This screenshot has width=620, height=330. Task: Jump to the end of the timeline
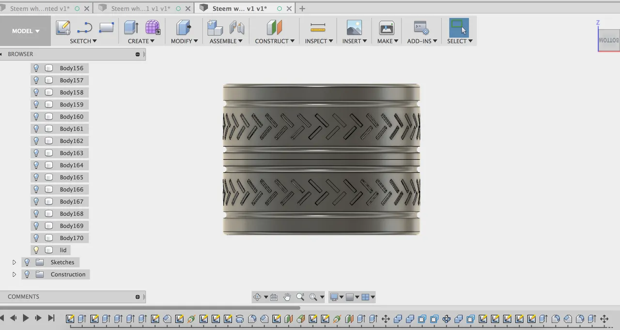[51, 318]
